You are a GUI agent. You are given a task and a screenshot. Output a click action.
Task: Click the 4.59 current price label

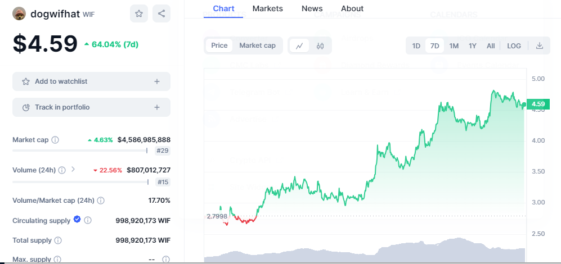point(538,104)
